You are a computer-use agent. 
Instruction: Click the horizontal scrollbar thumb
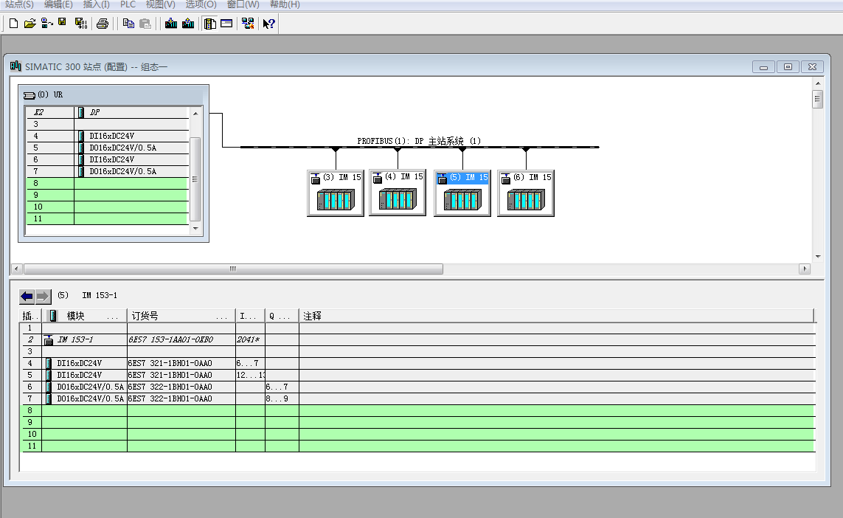pyautogui.click(x=233, y=269)
